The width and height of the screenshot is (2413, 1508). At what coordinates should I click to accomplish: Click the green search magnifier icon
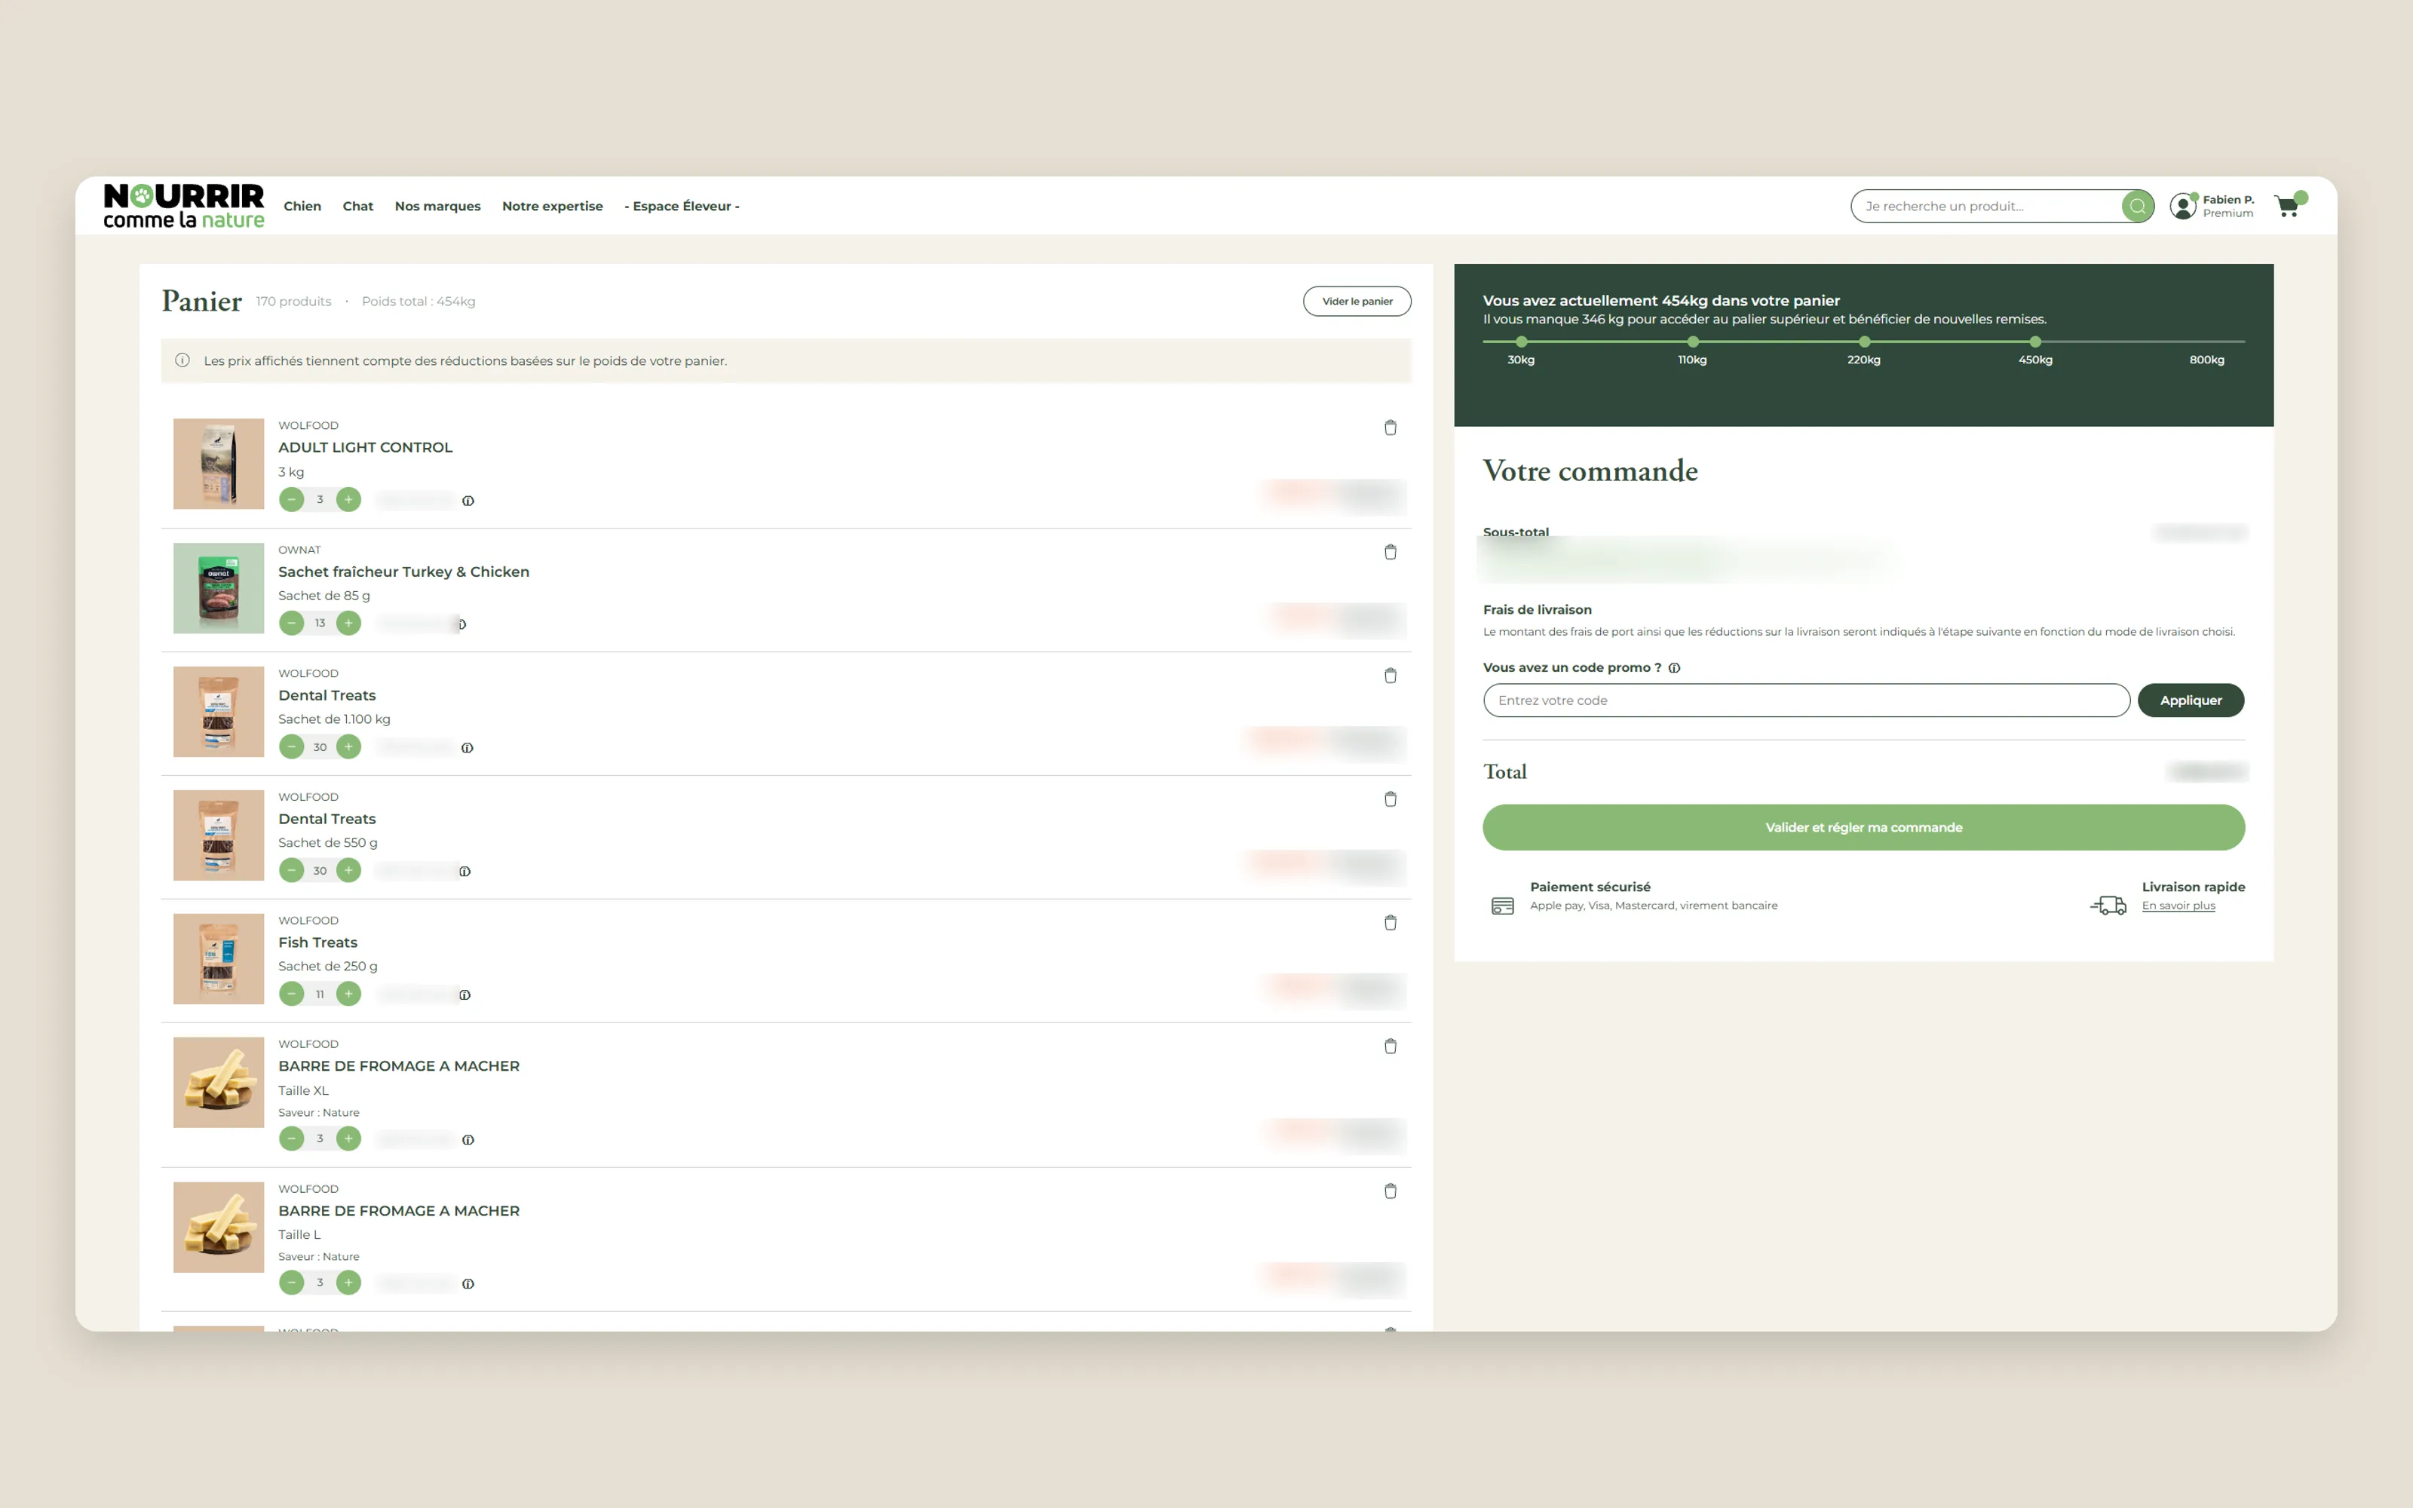point(2137,207)
